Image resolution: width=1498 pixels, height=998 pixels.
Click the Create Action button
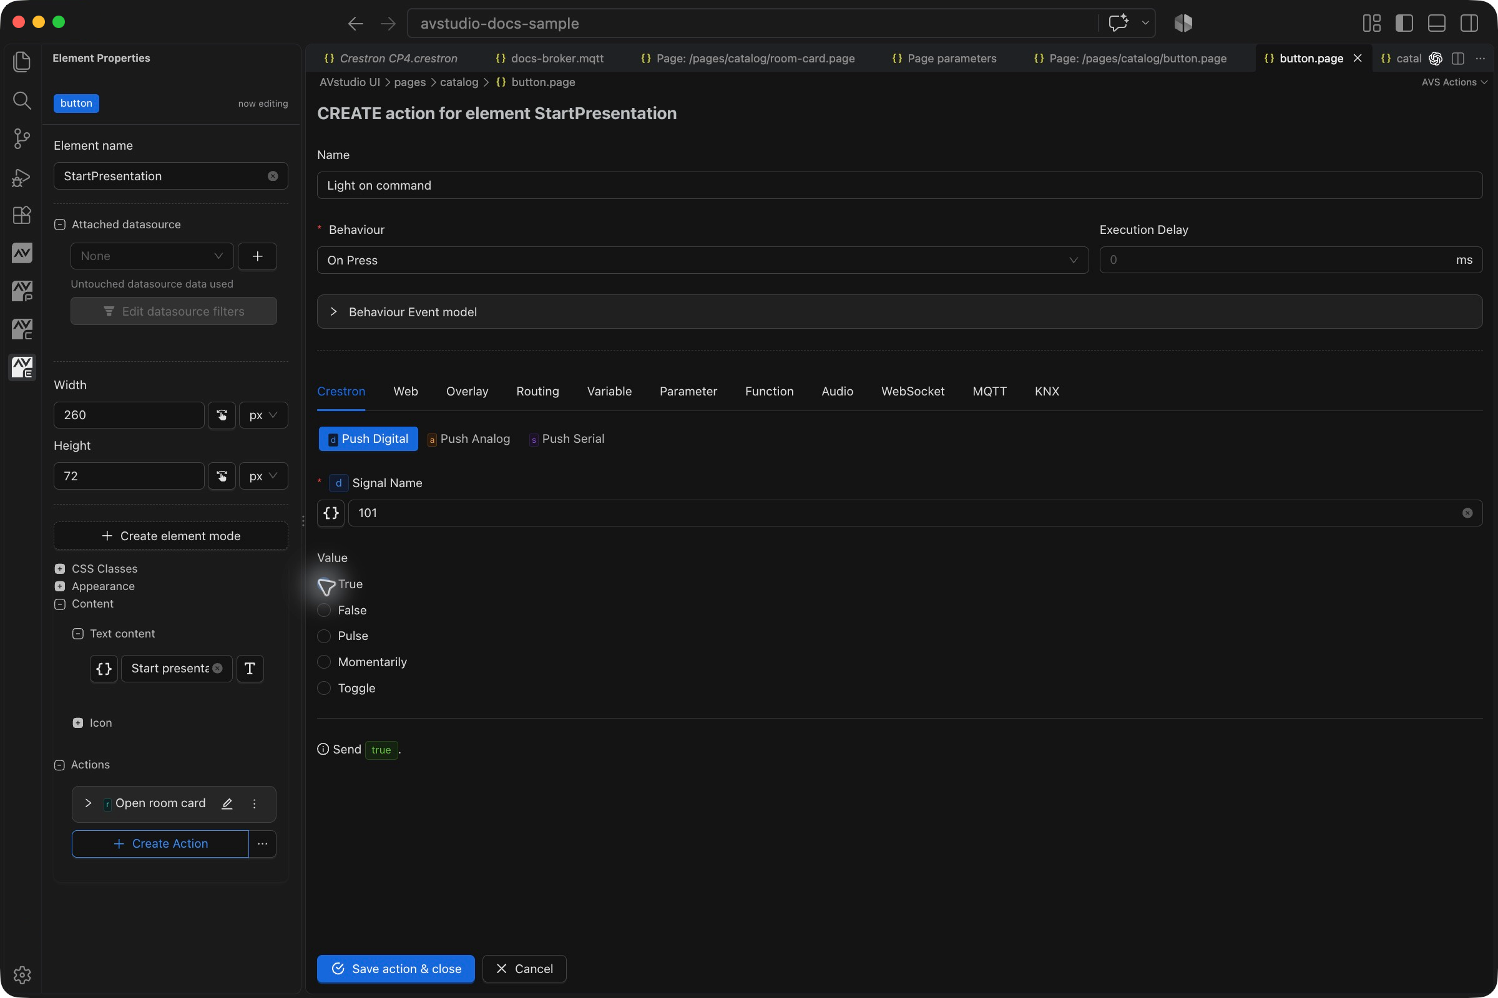(160, 844)
